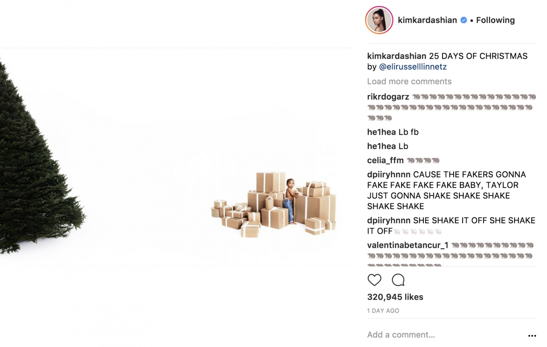Viewport: 547px width, 347px height.
Task: Open @elirusselllinnetz profile link
Action: pos(413,66)
